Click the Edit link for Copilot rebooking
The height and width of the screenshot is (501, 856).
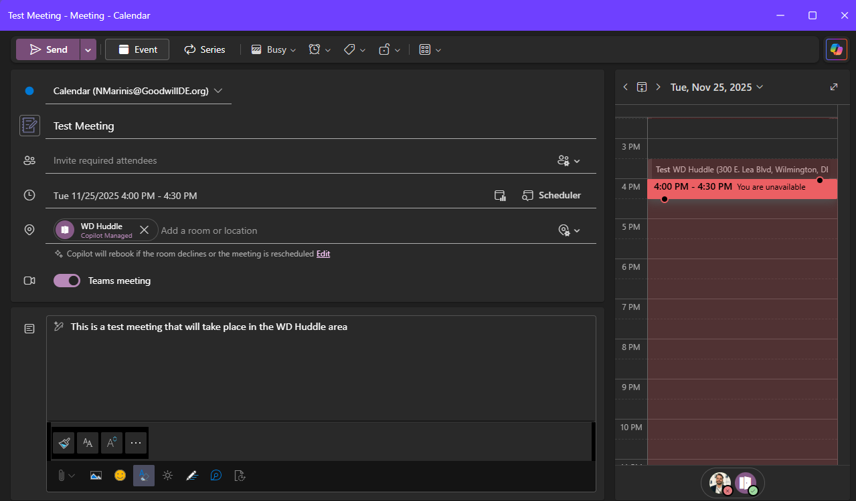(x=323, y=254)
